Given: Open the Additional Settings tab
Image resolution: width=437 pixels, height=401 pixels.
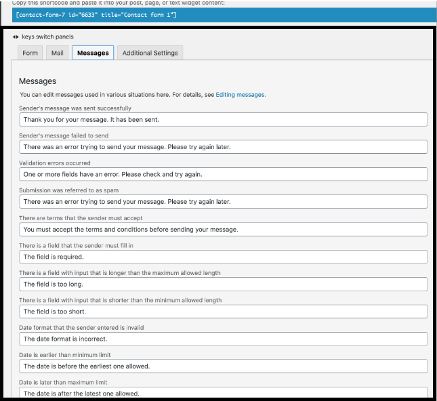Looking at the screenshot, I should [x=150, y=53].
